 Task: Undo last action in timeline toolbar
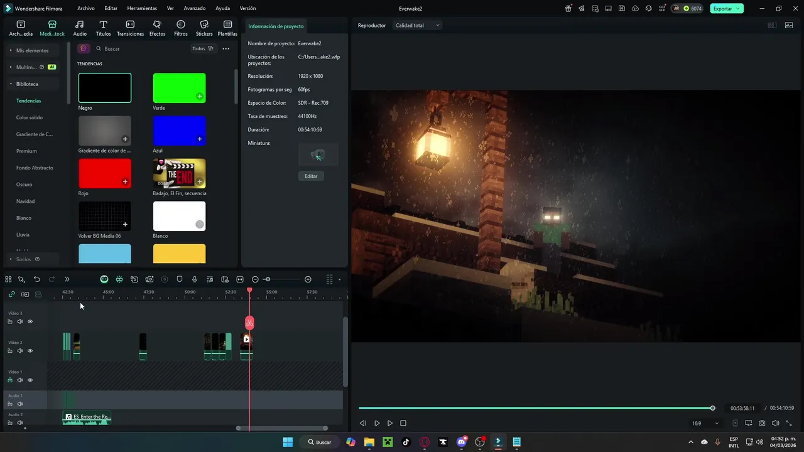tap(37, 279)
